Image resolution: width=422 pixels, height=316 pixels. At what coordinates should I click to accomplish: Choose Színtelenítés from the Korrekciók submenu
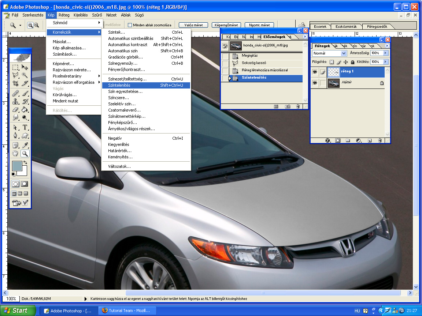coord(119,85)
